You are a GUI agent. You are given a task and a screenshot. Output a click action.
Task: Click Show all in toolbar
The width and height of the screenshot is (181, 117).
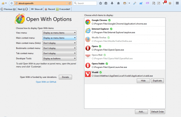pos(37,9)
